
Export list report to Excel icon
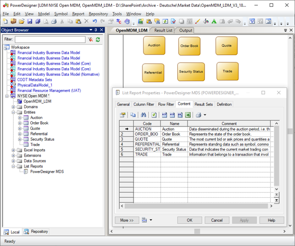point(188,115)
